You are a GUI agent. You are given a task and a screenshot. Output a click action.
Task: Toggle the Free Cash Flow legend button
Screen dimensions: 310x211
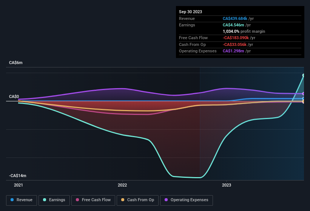93,200
